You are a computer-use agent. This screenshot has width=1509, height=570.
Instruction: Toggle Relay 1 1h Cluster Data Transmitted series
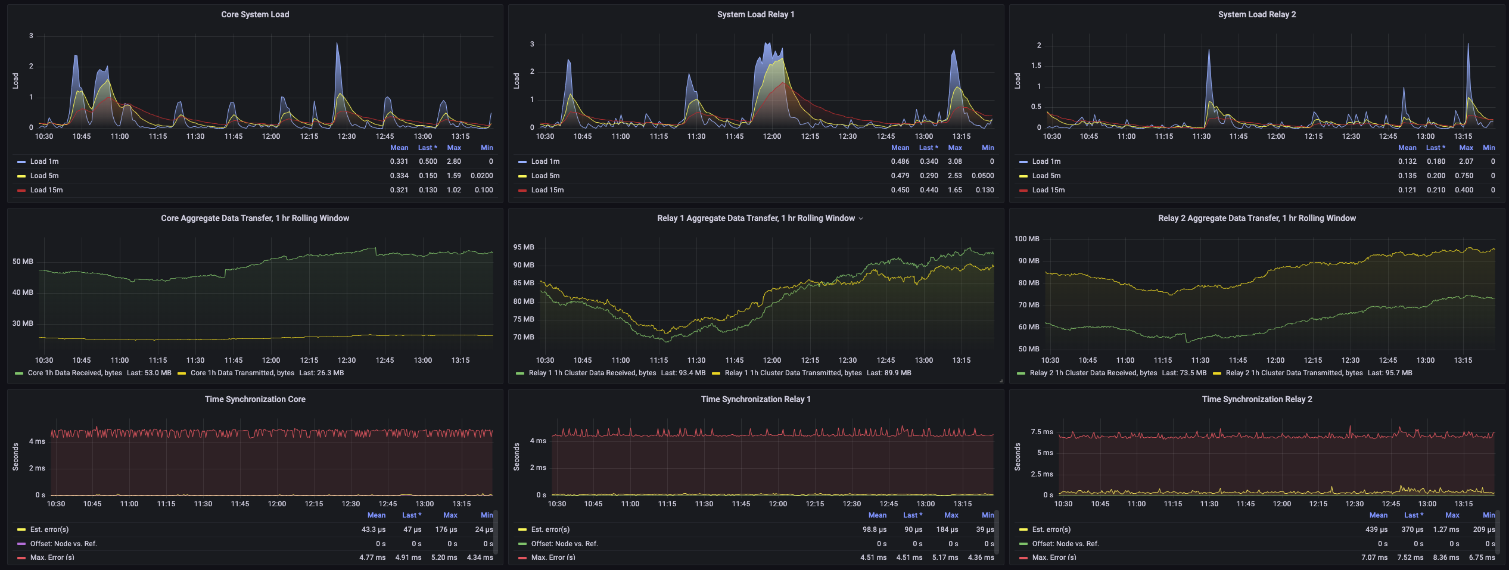(794, 373)
